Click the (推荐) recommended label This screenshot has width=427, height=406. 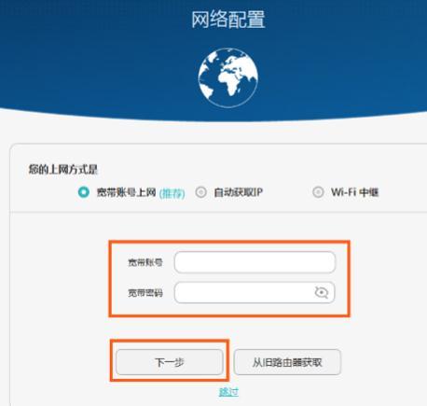pyautogui.click(x=172, y=193)
